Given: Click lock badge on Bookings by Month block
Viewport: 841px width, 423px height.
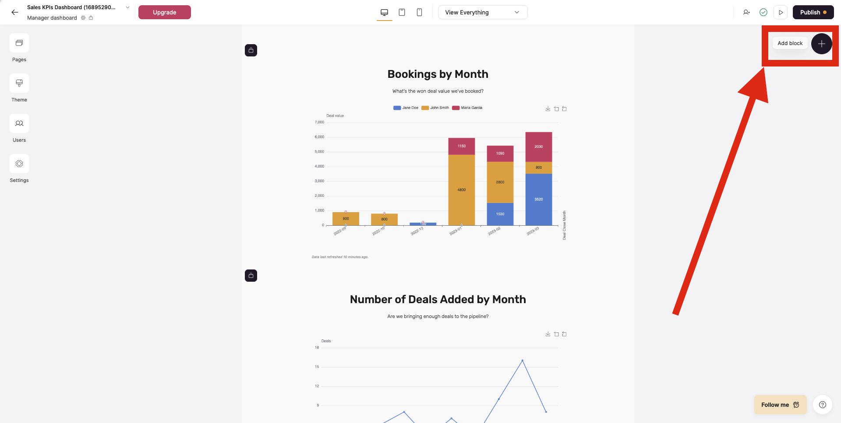Looking at the screenshot, I should (251, 50).
